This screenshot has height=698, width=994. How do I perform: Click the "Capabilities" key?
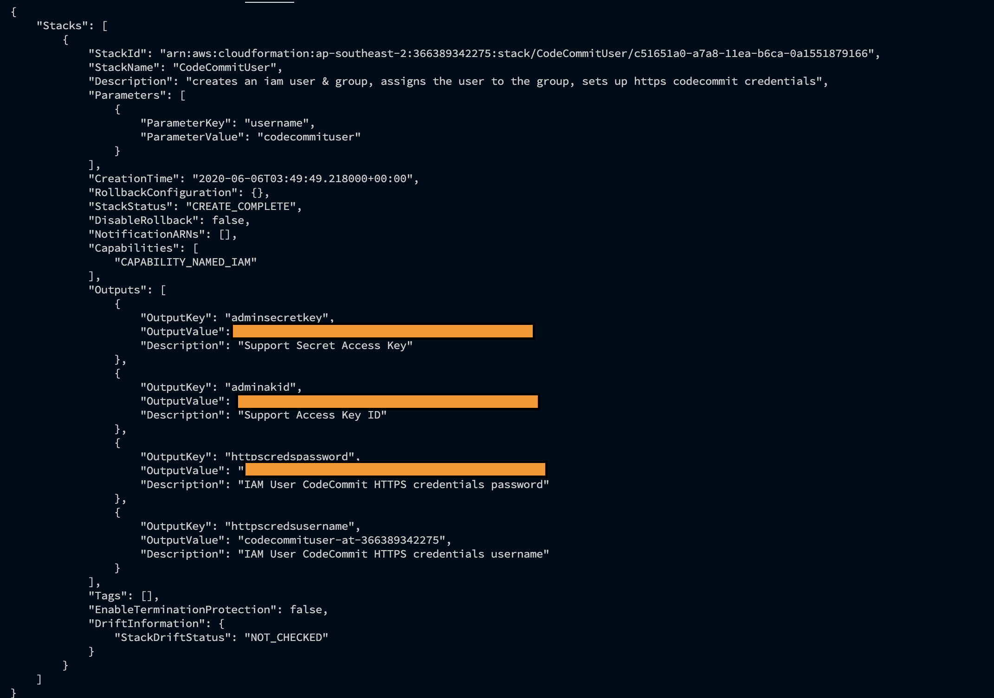coord(134,248)
